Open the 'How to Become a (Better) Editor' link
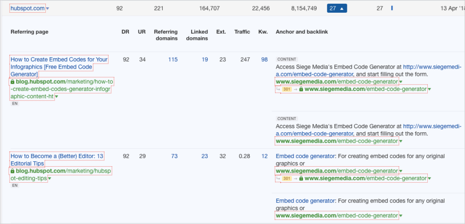Screen dimensions: 465x224 pyautogui.click(x=57, y=159)
